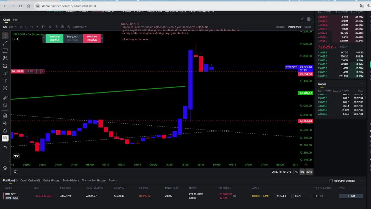Edit TP/SL for position pencil icon
Image resolution: width=371 pixels, height=209 pixels.
321,196
